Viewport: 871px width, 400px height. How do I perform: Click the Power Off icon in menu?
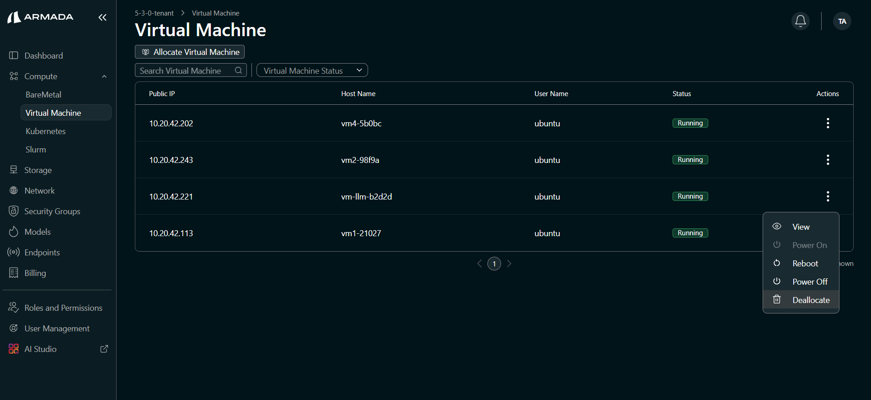point(777,281)
